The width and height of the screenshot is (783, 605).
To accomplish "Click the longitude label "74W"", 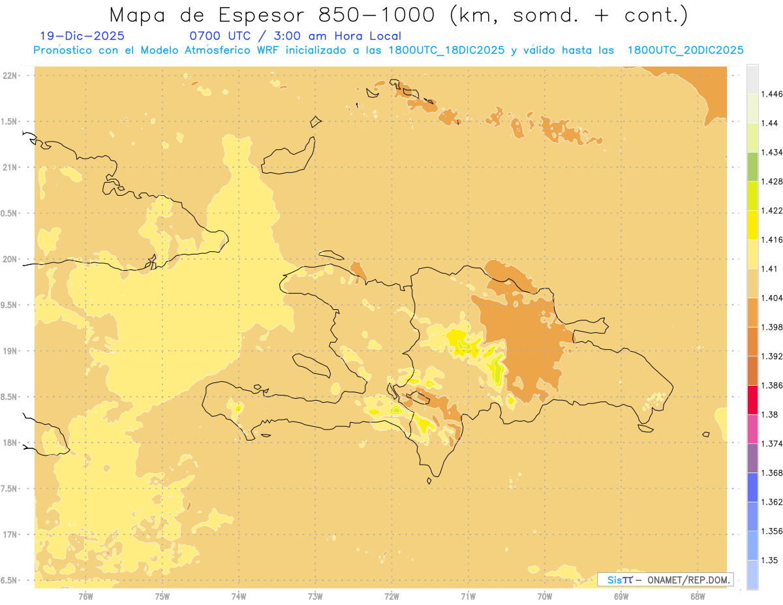I will click(x=239, y=596).
